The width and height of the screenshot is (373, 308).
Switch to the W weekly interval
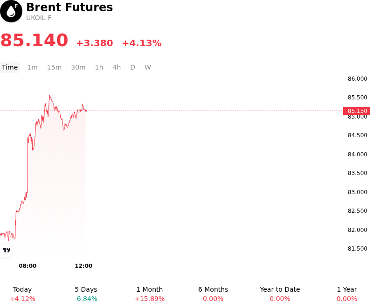148,67
